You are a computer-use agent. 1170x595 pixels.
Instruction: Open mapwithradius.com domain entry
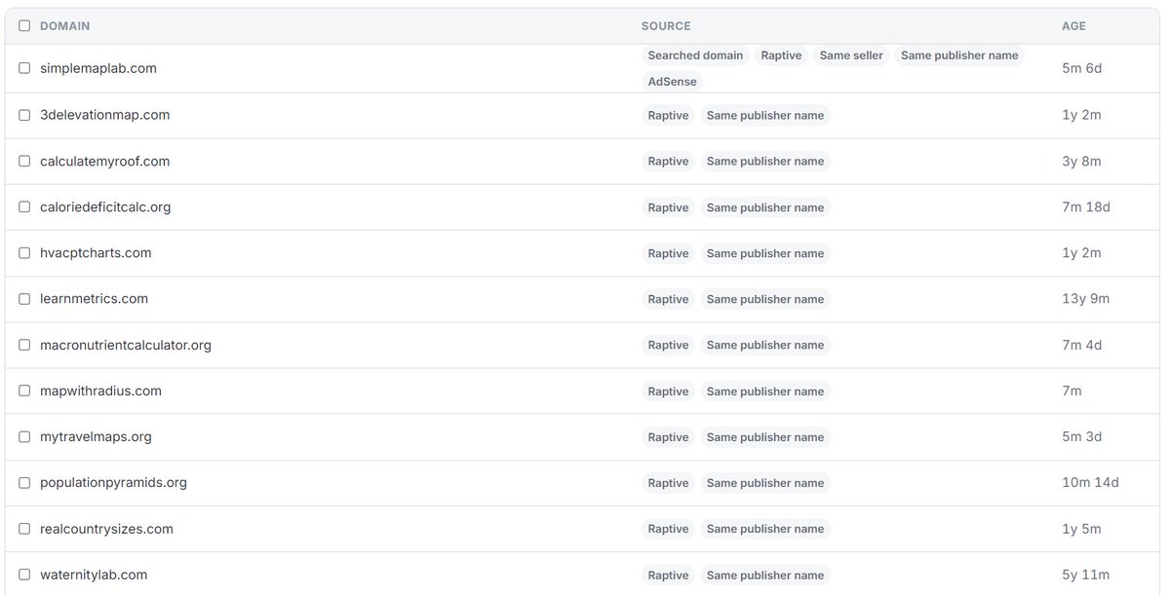101,390
